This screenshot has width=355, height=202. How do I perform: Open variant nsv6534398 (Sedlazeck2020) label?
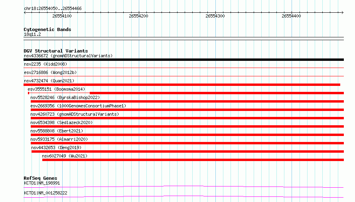[x=61, y=122]
